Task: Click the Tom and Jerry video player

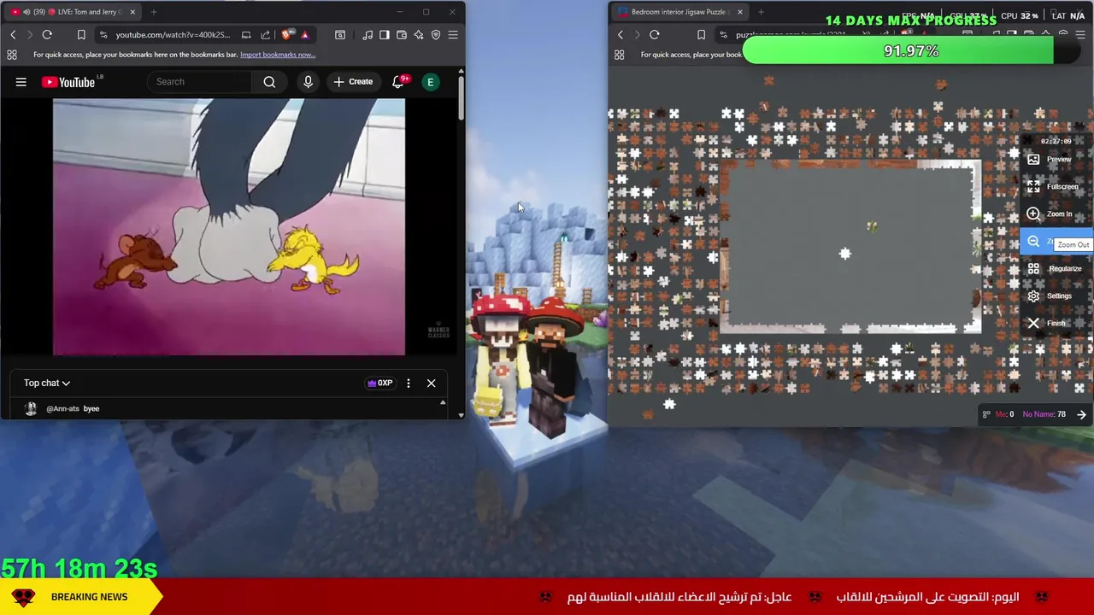Action: (229, 226)
